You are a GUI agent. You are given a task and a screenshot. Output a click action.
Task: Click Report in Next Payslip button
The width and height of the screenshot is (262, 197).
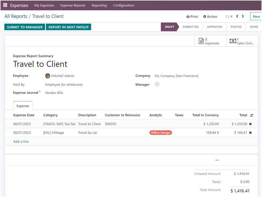point(69,27)
